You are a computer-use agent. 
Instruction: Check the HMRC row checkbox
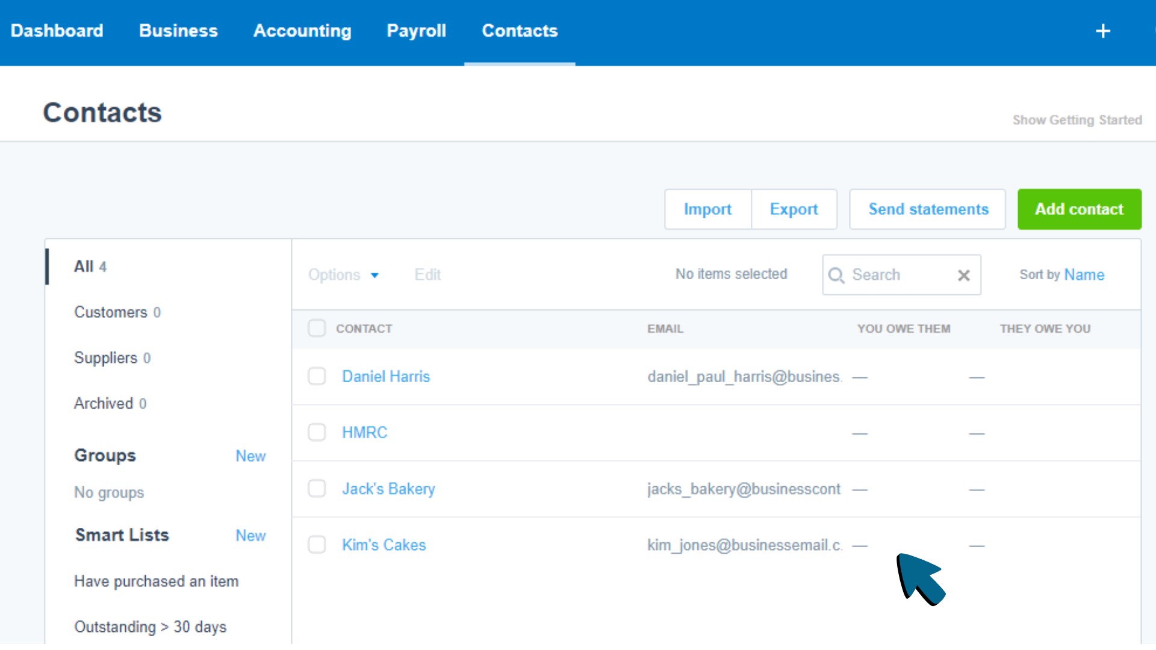(317, 432)
